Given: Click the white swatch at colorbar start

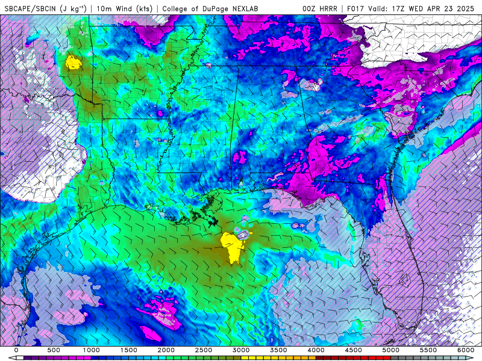Looking at the screenshot, I should [x=20, y=358].
